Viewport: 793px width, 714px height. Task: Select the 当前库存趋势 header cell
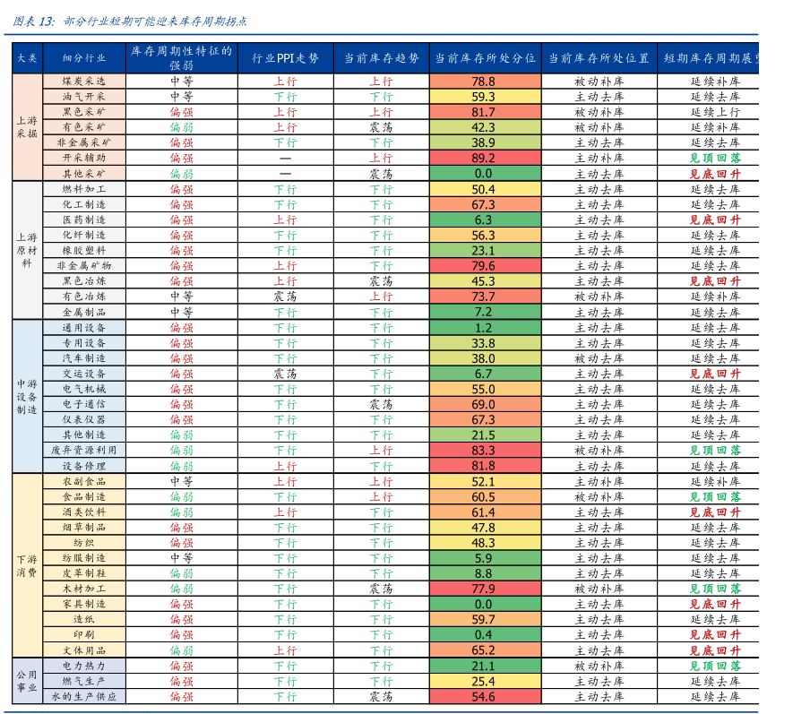point(381,58)
